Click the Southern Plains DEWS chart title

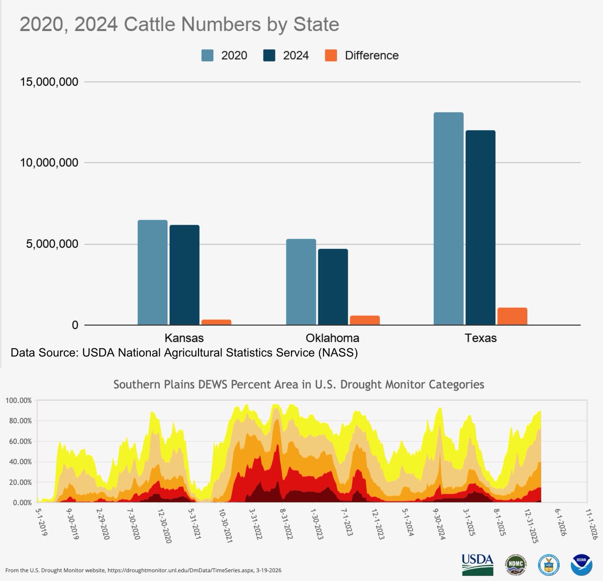click(299, 384)
